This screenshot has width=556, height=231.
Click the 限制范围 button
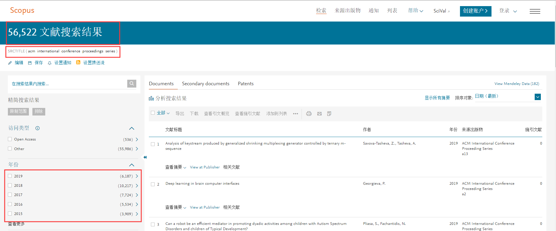18,111
